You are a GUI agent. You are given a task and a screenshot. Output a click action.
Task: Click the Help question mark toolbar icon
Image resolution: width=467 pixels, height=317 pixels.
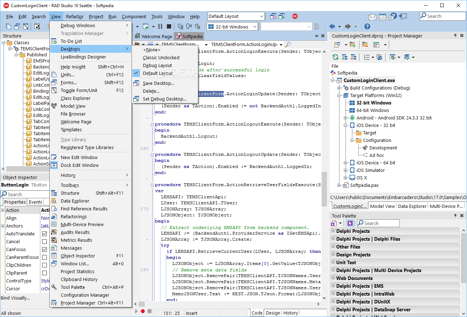pyautogui.click(x=367, y=26)
